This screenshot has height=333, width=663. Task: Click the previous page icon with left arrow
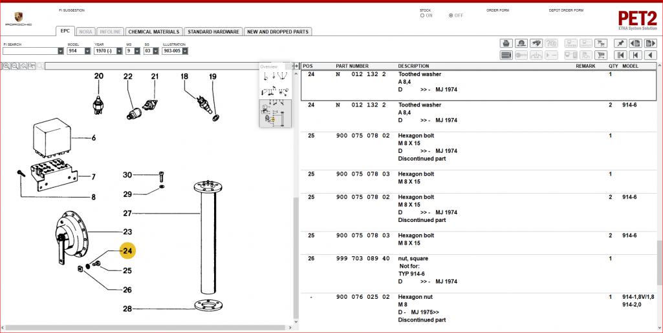(x=636, y=43)
